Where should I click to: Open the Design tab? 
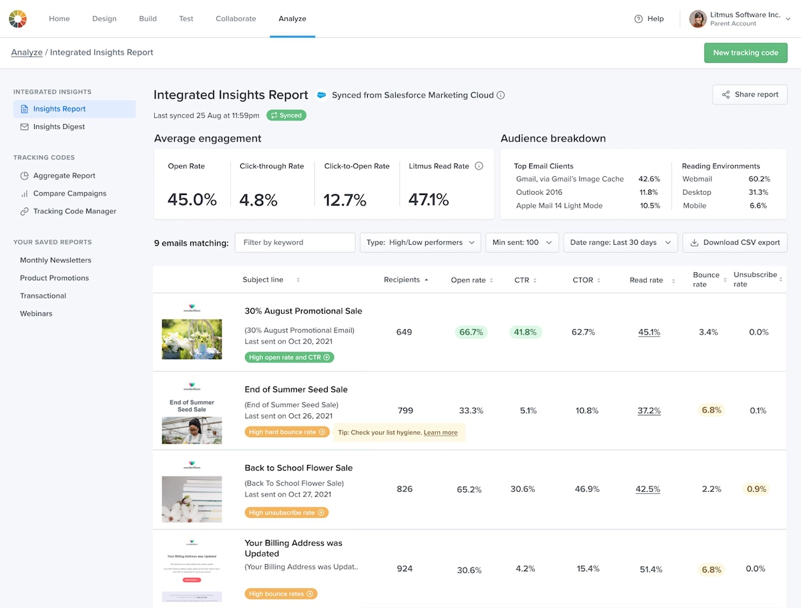[104, 19]
